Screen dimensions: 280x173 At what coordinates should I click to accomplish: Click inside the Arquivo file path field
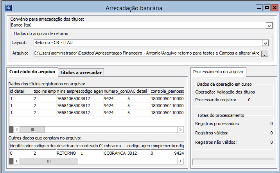[x=147, y=53]
